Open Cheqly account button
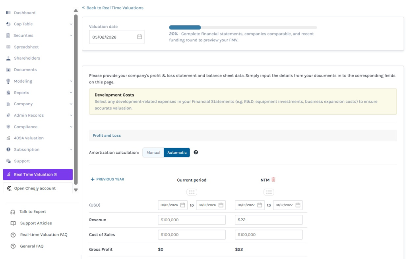Viewport: 407px width, 259px height. (x=38, y=188)
